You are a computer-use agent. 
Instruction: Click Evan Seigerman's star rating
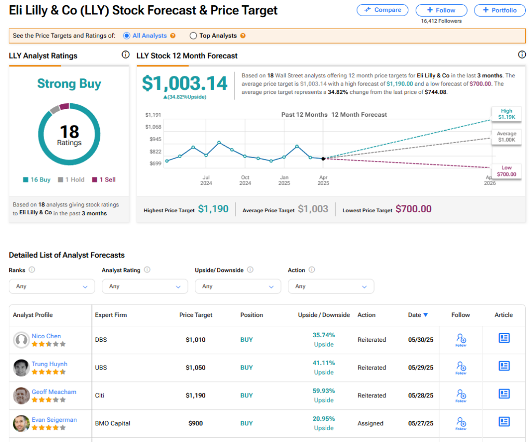tap(48, 427)
